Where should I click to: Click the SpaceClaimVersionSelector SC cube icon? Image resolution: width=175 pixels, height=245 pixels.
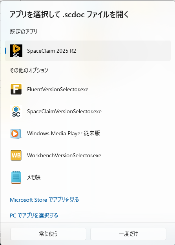point(16,111)
